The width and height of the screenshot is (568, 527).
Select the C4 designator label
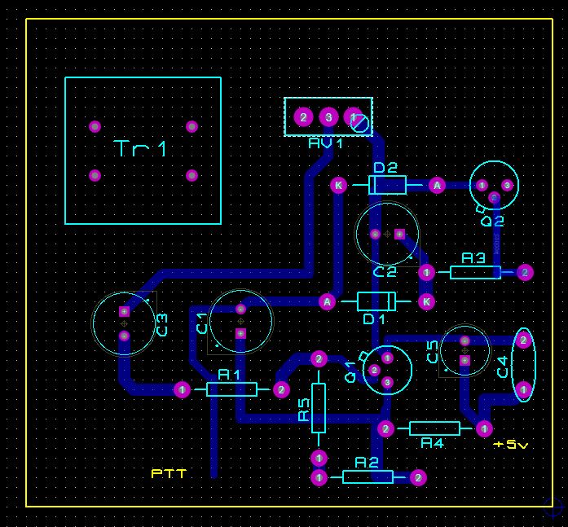click(x=503, y=367)
